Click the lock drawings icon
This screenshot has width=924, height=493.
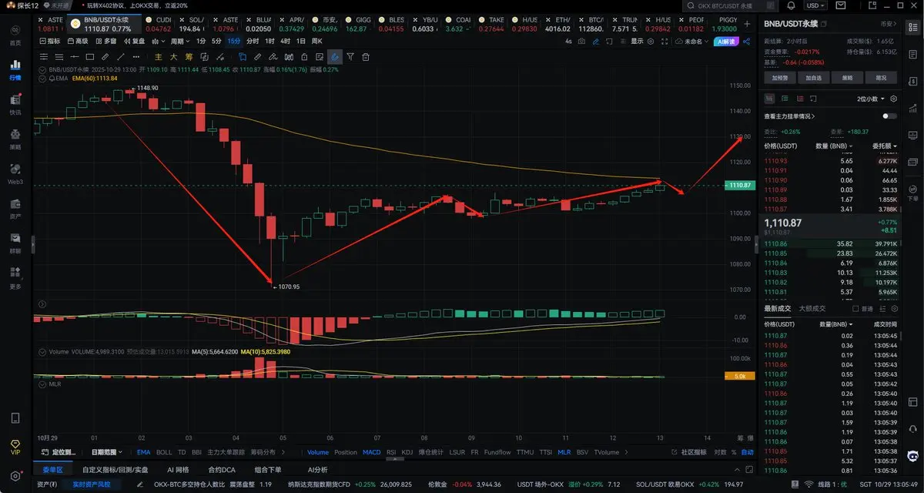[x=304, y=57]
